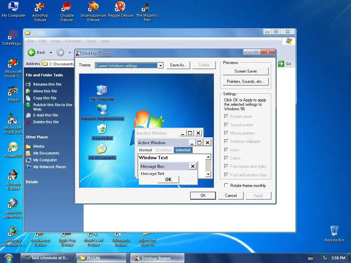The image size is (351, 263).
Task: Toggle the Screen saver checkbox
Action: [226, 116]
